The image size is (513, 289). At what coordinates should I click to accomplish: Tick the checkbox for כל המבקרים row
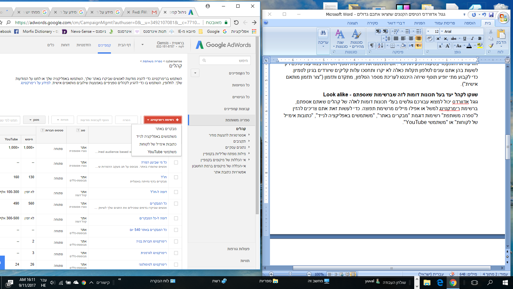(176, 204)
